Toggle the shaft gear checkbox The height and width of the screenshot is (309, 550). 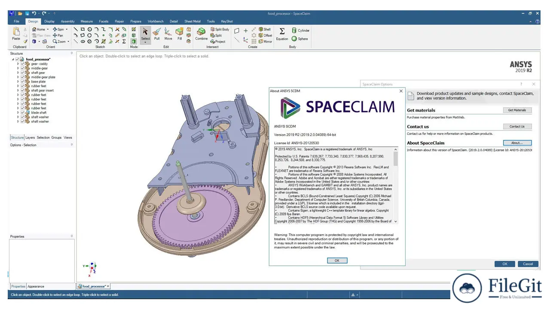pyautogui.click(x=23, y=73)
